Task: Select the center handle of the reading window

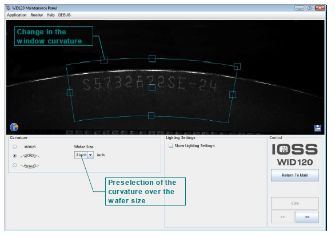Action: click(x=152, y=88)
